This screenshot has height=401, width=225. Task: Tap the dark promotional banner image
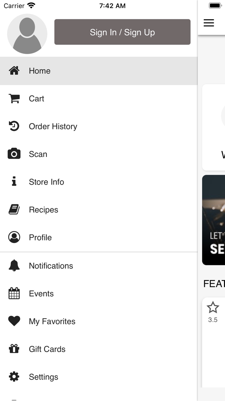coord(214,220)
